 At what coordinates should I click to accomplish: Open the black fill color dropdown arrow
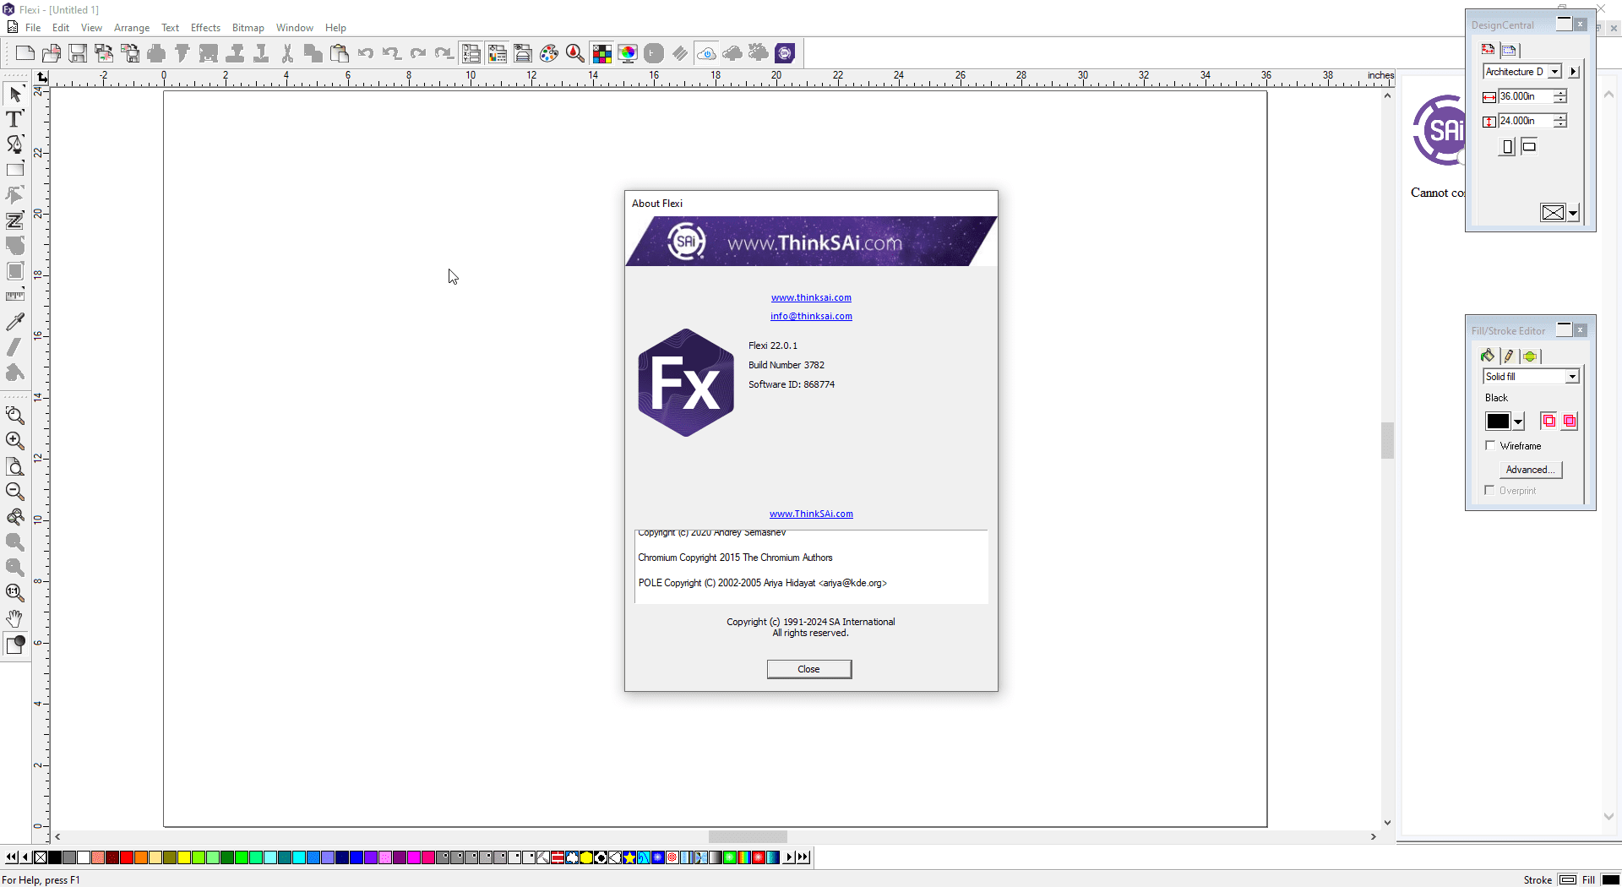click(1518, 422)
